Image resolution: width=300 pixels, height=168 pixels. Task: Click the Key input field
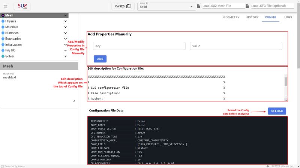[139, 46]
